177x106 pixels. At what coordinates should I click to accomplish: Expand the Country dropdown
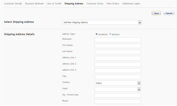pos(118,83)
